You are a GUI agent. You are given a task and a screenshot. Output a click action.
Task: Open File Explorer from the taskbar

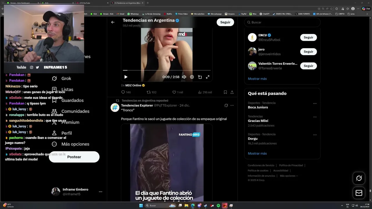point(186,206)
